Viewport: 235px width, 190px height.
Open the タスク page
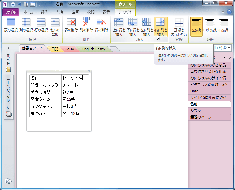tap(210, 111)
